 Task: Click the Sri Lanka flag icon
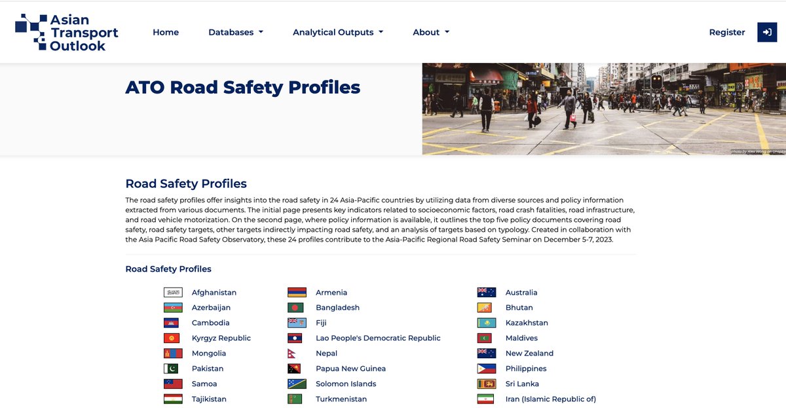tap(487, 384)
